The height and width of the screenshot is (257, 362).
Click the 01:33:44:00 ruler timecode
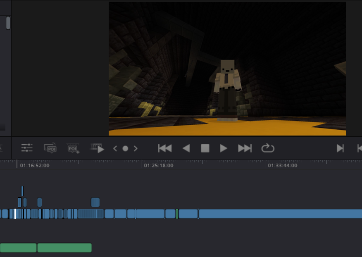tap(283, 166)
